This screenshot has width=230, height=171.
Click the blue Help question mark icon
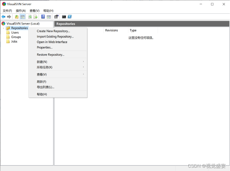click(43, 17)
